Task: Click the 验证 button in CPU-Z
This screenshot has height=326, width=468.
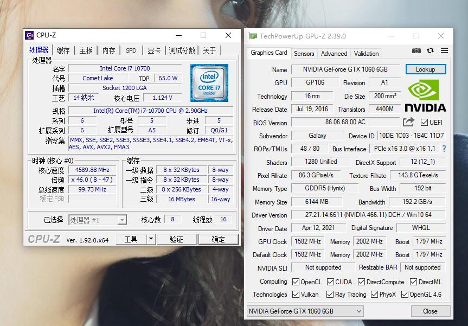Action: (x=176, y=239)
